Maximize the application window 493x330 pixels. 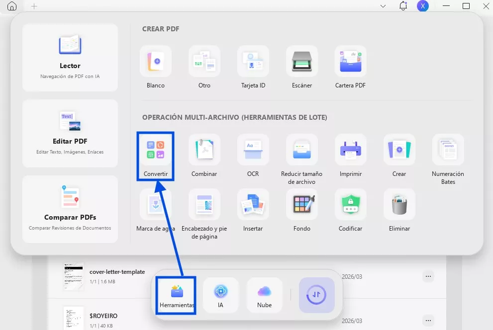coord(466,6)
